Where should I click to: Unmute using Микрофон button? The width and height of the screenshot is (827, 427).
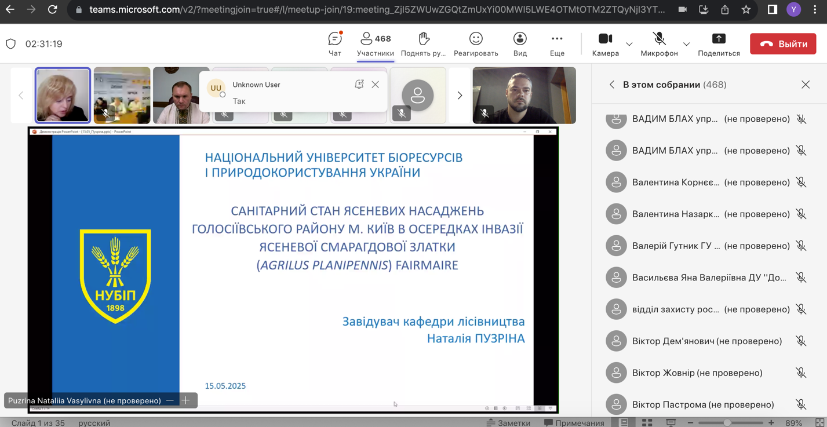(x=659, y=44)
